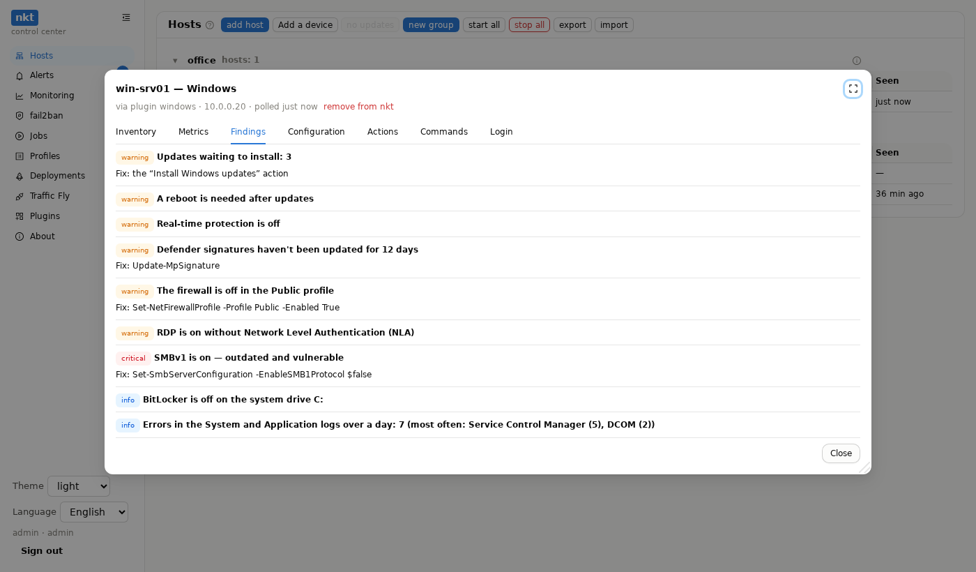The image size is (976, 572).
Task: Open the Theme dropdown
Action: point(79,486)
